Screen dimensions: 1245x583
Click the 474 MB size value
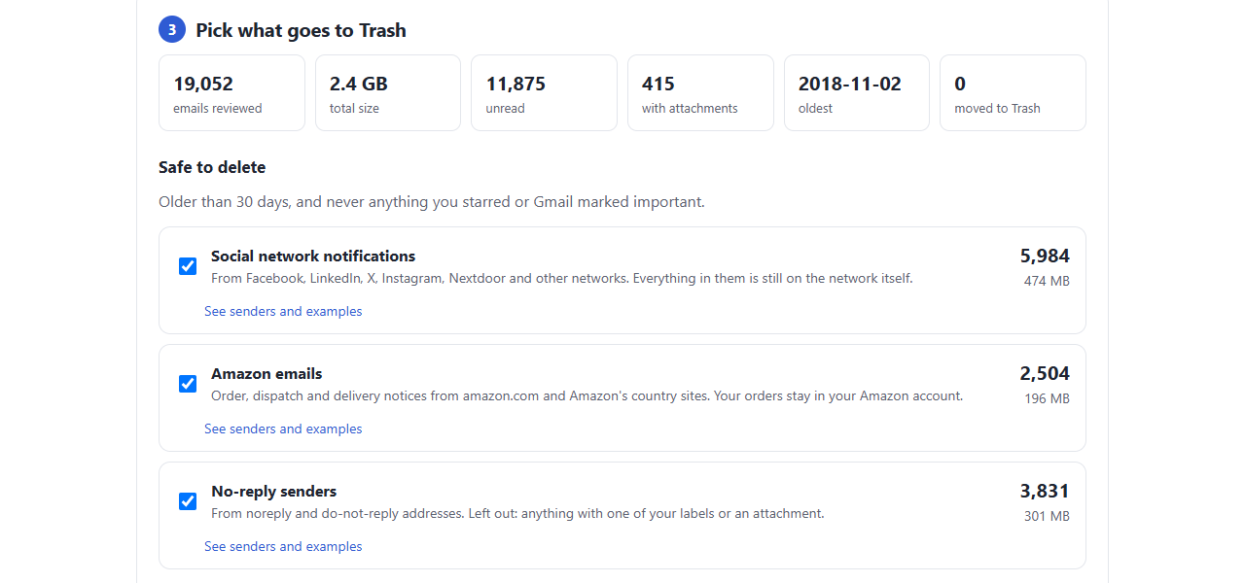pyautogui.click(x=1047, y=281)
